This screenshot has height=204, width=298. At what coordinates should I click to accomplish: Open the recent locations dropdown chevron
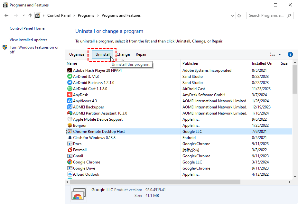pos(23,15)
